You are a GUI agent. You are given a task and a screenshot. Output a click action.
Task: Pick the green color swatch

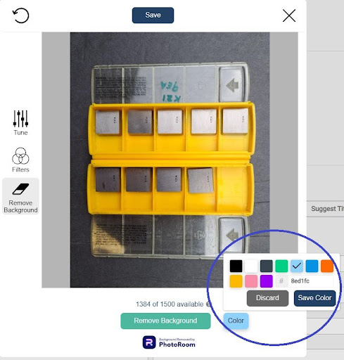click(281, 266)
